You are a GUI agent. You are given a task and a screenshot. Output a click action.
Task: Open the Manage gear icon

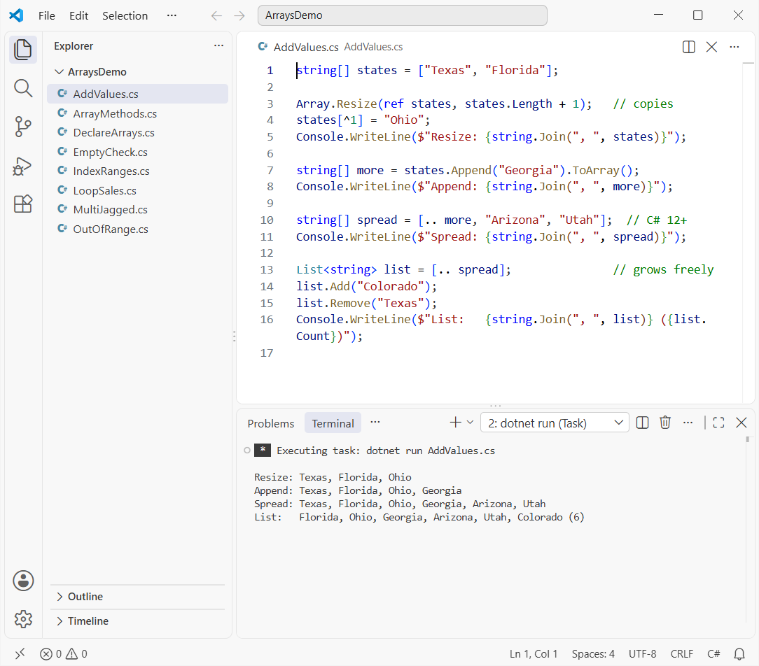[x=23, y=618]
